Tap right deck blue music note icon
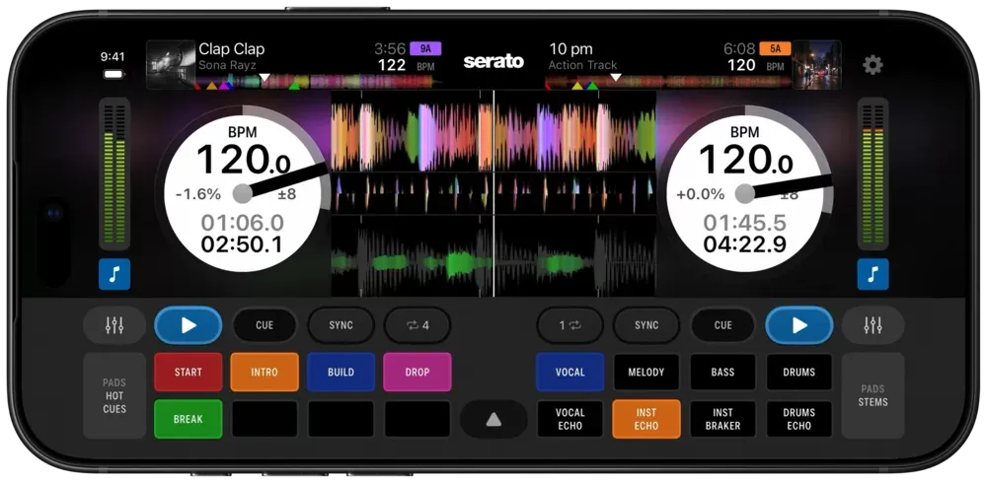The width and height of the screenshot is (987, 483). (x=873, y=274)
